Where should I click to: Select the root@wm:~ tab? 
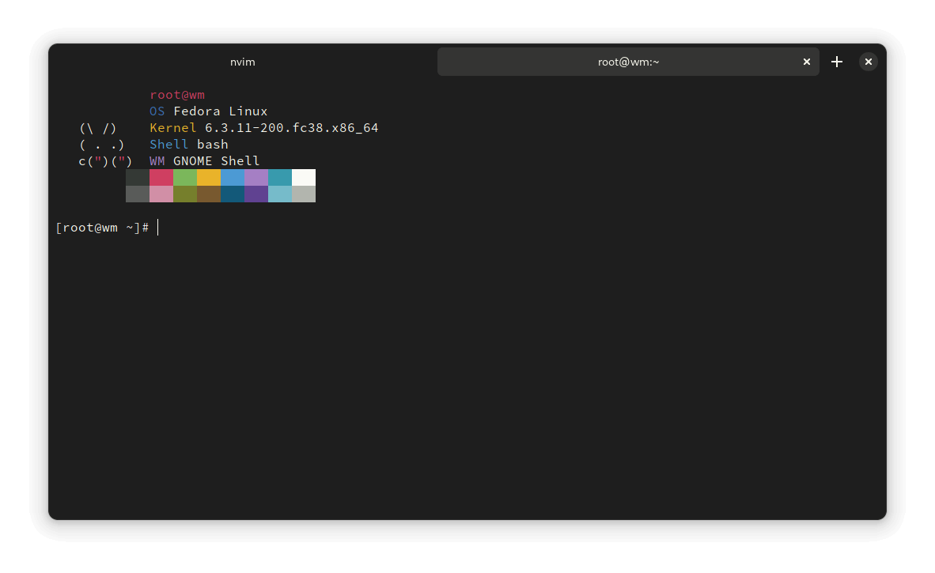tap(628, 61)
